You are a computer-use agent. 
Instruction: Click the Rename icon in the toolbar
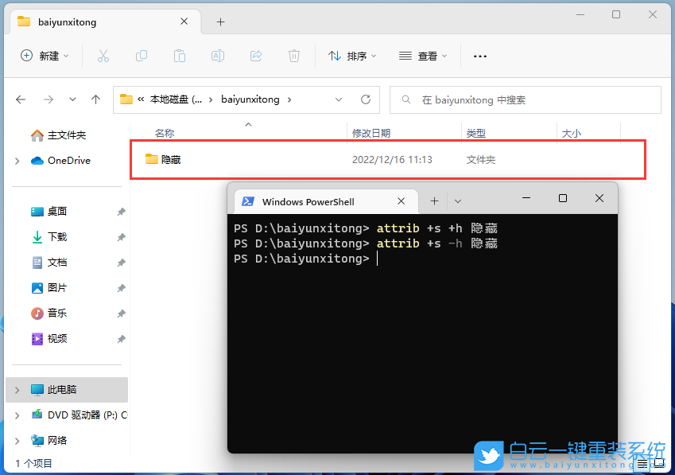pos(216,56)
